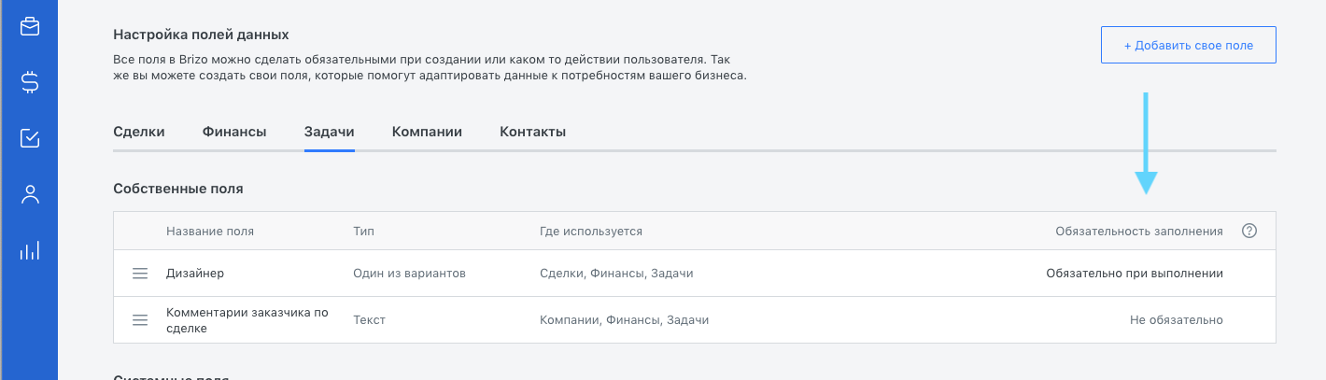Click the Обязательность заполнения column header
1326x380 pixels.
coord(1139,231)
